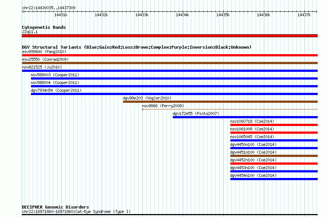The width and height of the screenshot is (328, 217).
Task: Click the 14434k ruler tick label
Action: tap(182, 15)
